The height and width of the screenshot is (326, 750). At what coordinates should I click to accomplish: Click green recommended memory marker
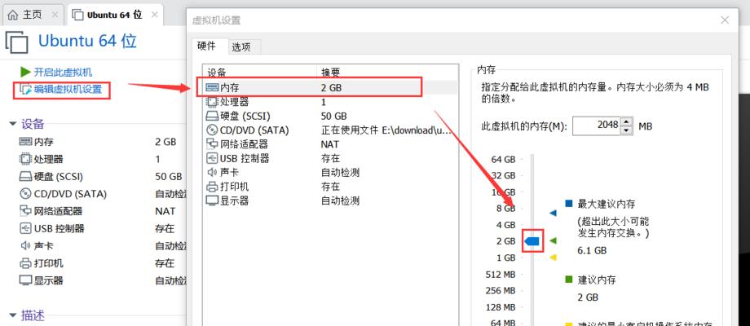pos(553,241)
